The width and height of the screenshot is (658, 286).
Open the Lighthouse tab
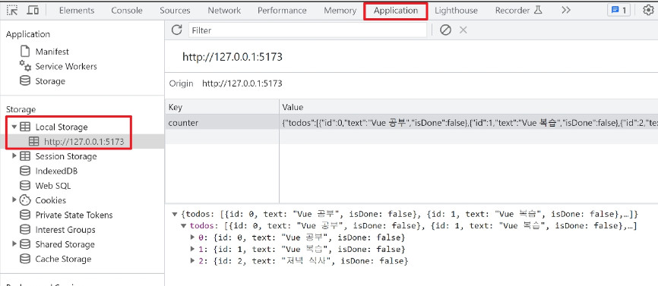pos(456,11)
